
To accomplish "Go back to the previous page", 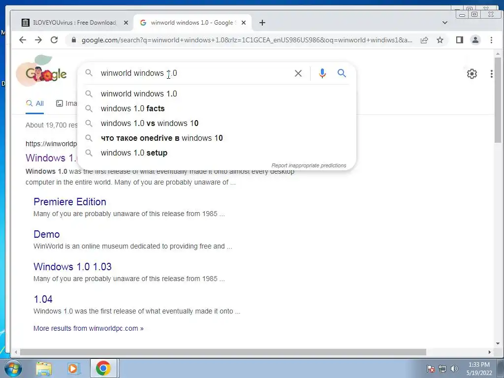I will 23,40.
